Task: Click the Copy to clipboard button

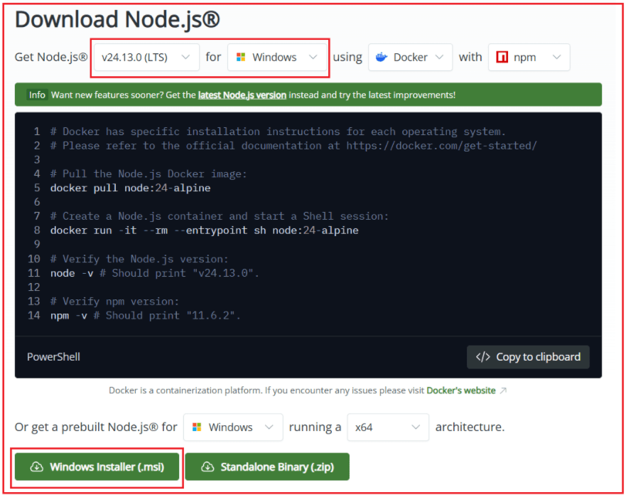Action: point(528,357)
